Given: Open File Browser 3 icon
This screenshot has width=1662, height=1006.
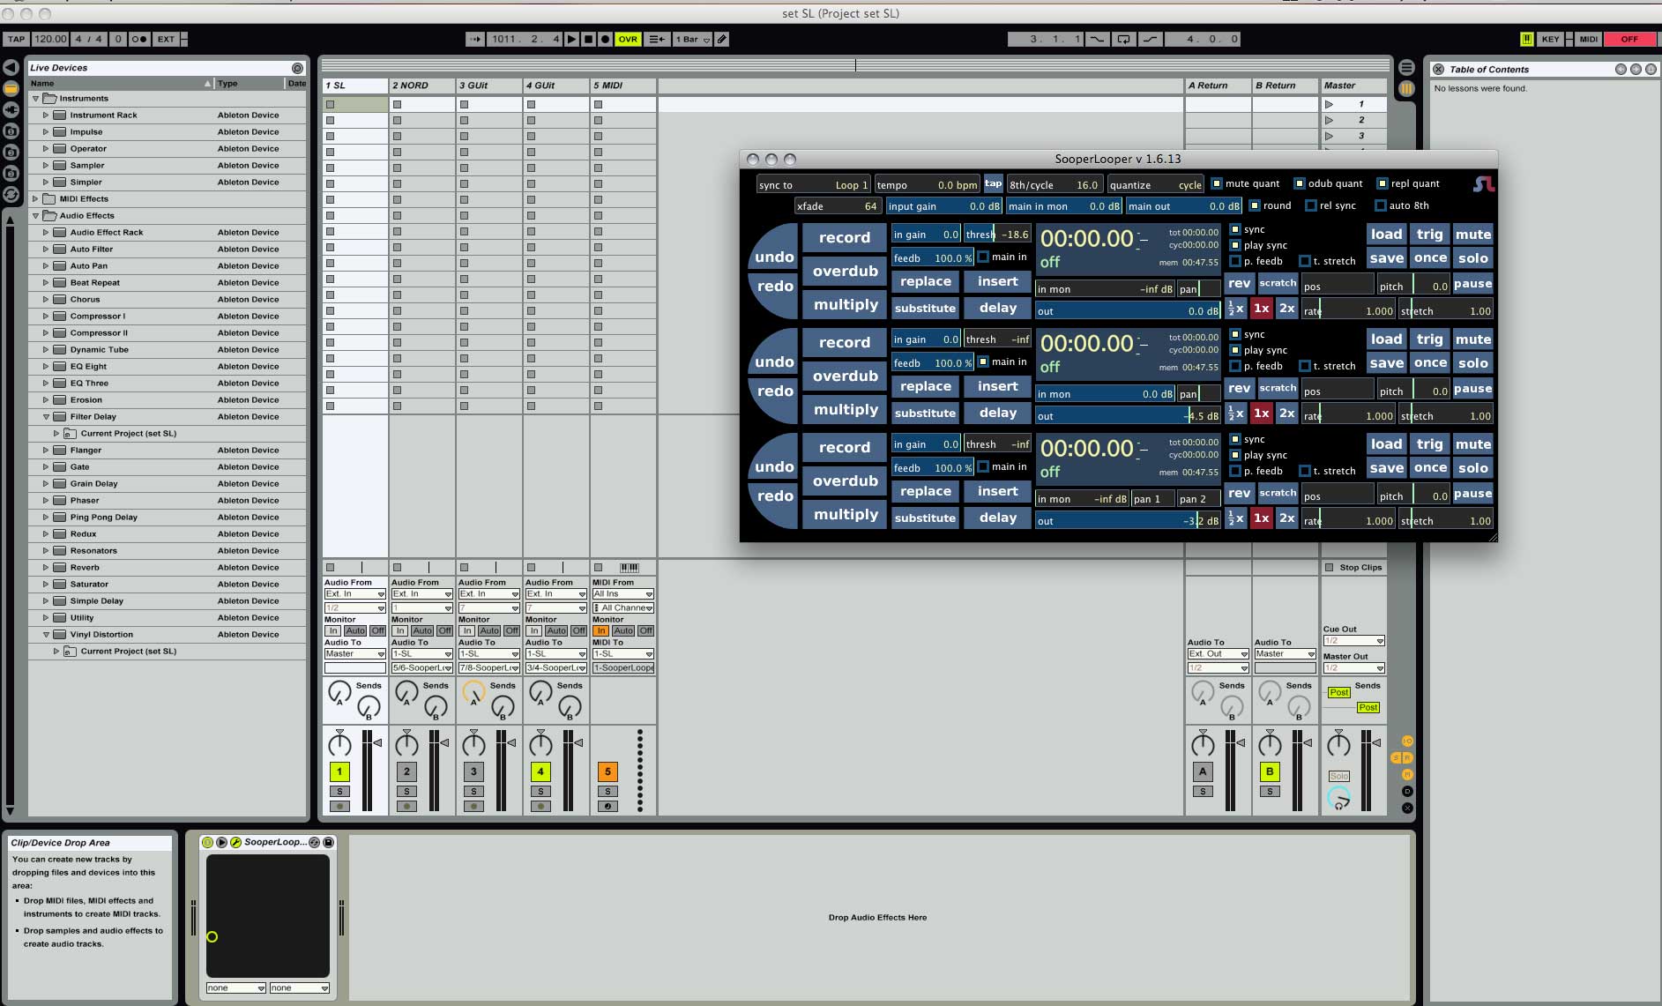Looking at the screenshot, I should pos(11,174).
